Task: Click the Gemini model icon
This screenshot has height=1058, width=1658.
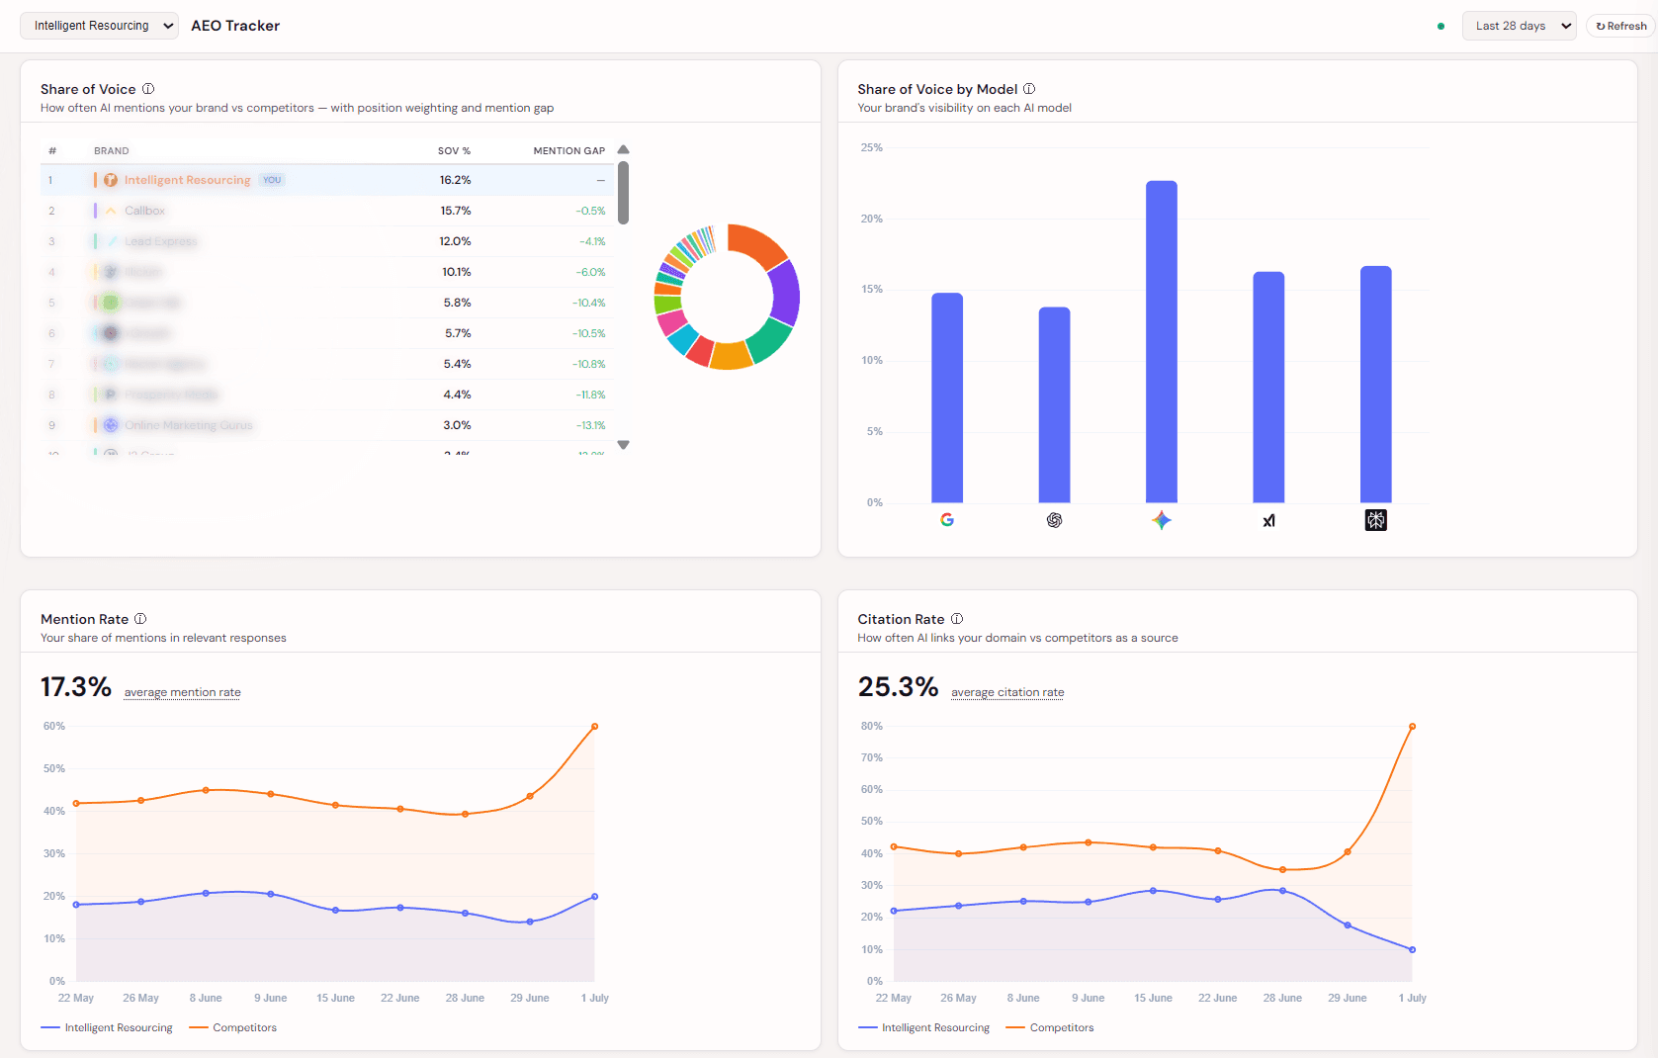Action: pyautogui.click(x=1162, y=520)
